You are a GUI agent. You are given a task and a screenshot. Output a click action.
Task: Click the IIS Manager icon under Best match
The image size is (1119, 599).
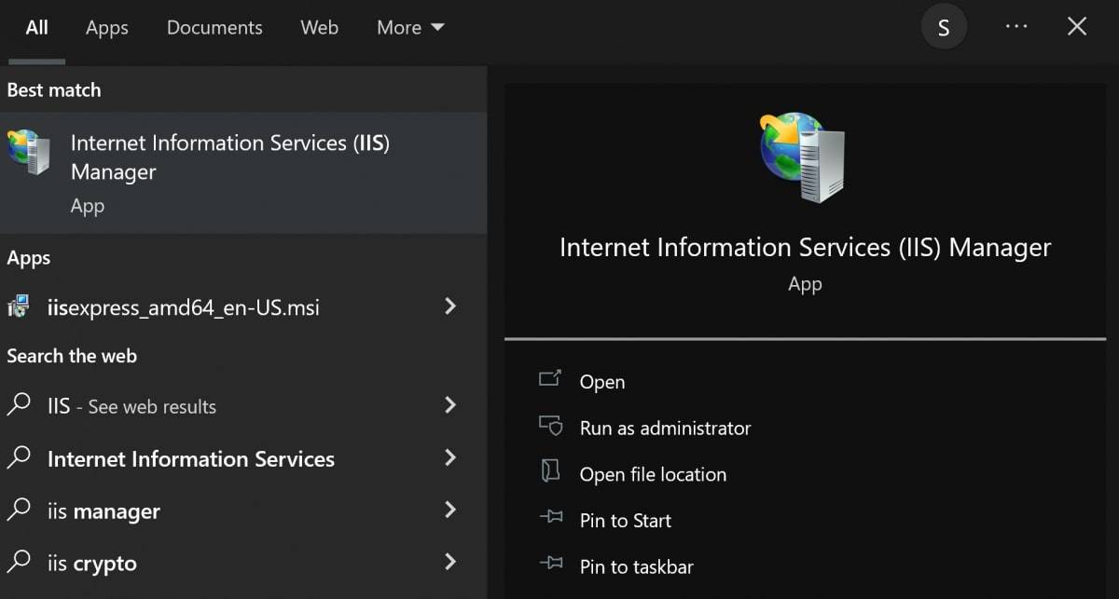pos(29,153)
